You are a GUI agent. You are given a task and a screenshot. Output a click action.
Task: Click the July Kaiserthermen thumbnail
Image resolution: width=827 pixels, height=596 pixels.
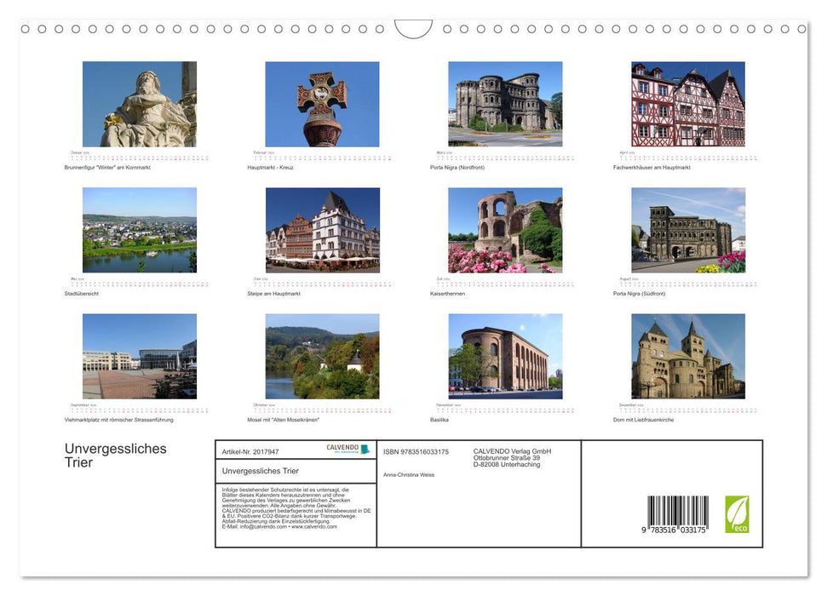pyautogui.click(x=505, y=230)
